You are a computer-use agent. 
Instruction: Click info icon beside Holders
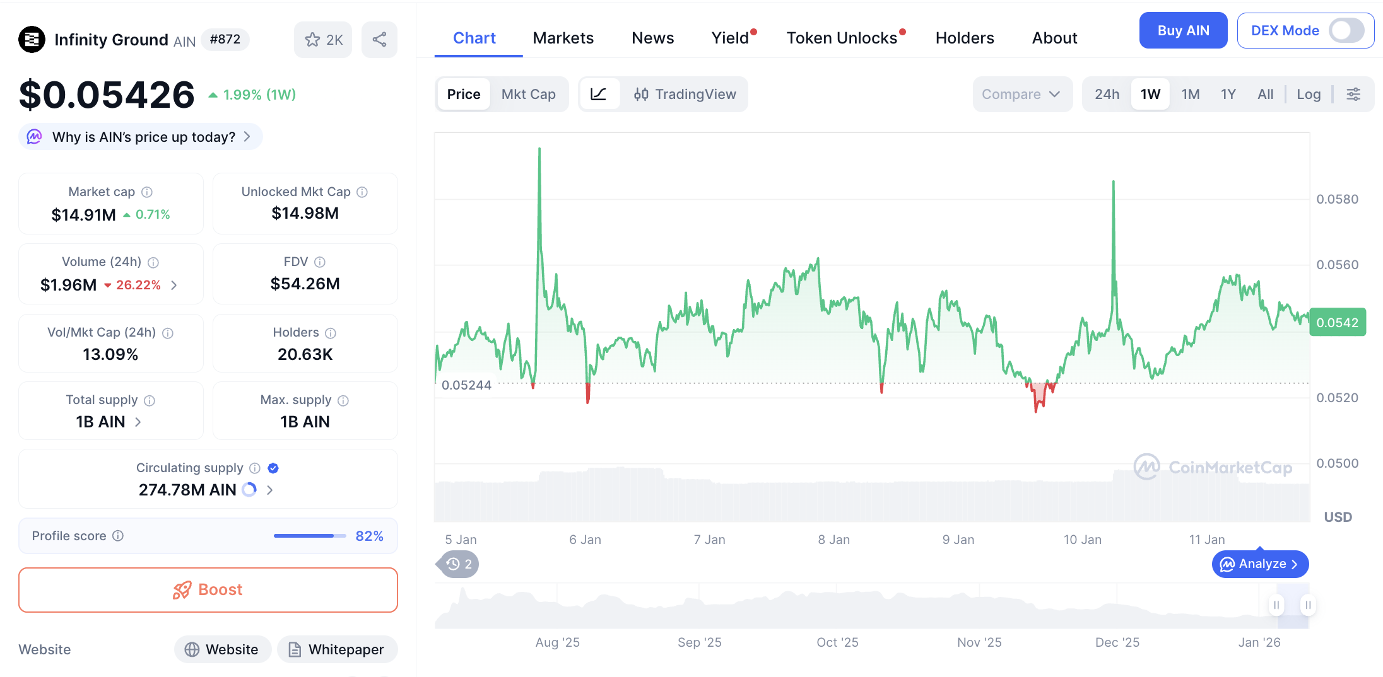coord(331,333)
